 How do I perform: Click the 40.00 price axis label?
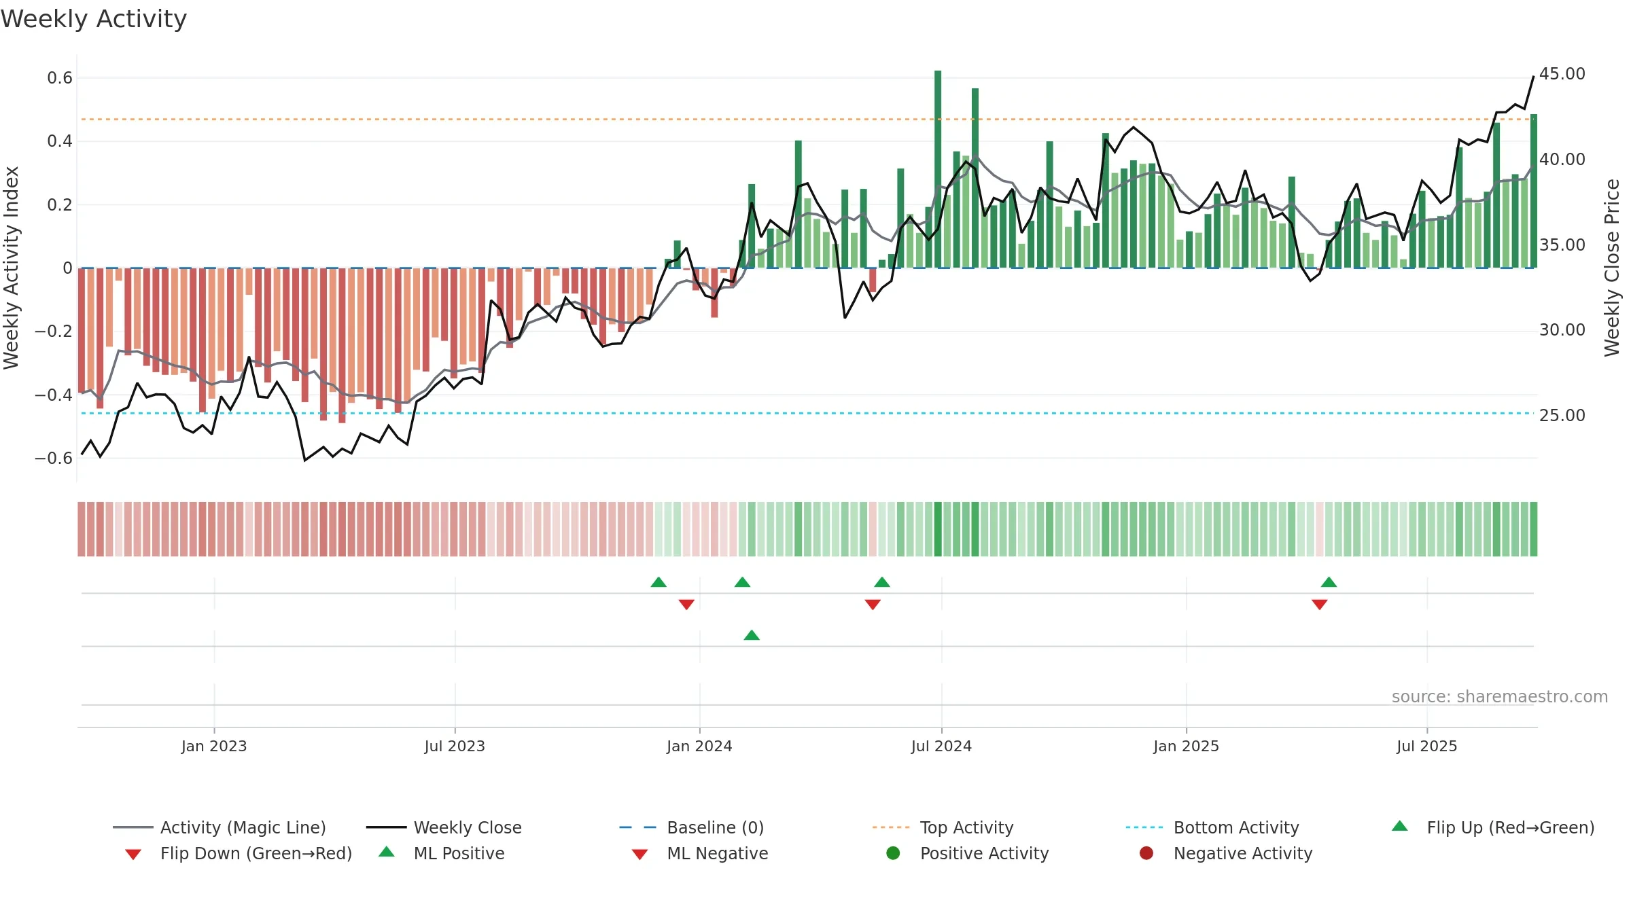pyautogui.click(x=1562, y=160)
